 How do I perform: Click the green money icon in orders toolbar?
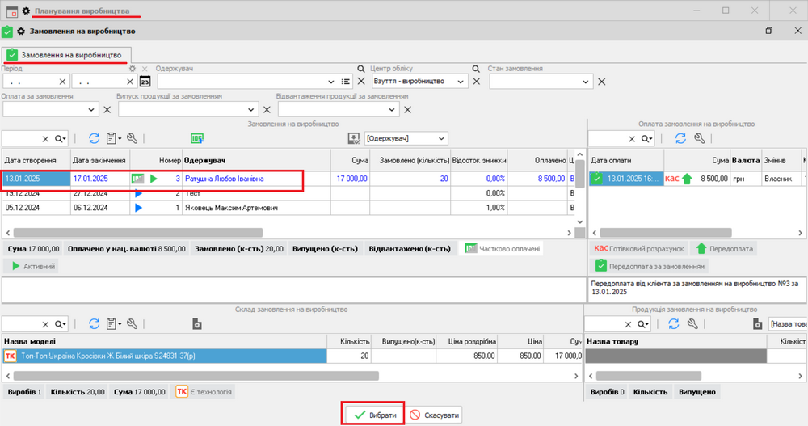pyautogui.click(x=197, y=139)
